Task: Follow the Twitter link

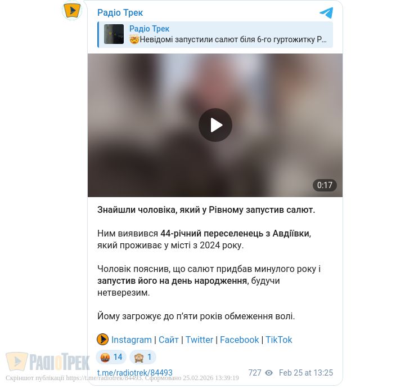Action: (199, 340)
